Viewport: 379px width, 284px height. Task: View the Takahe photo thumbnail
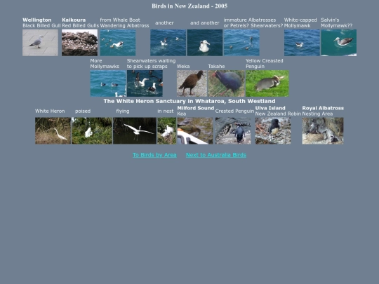(x=227, y=83)
